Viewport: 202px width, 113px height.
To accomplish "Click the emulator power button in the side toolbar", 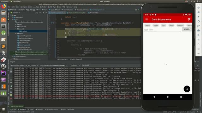I will (199, 8).
